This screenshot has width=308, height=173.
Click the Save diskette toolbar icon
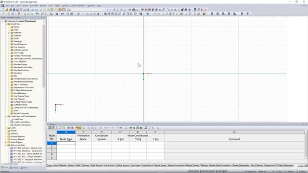click(x=17, y=10)
